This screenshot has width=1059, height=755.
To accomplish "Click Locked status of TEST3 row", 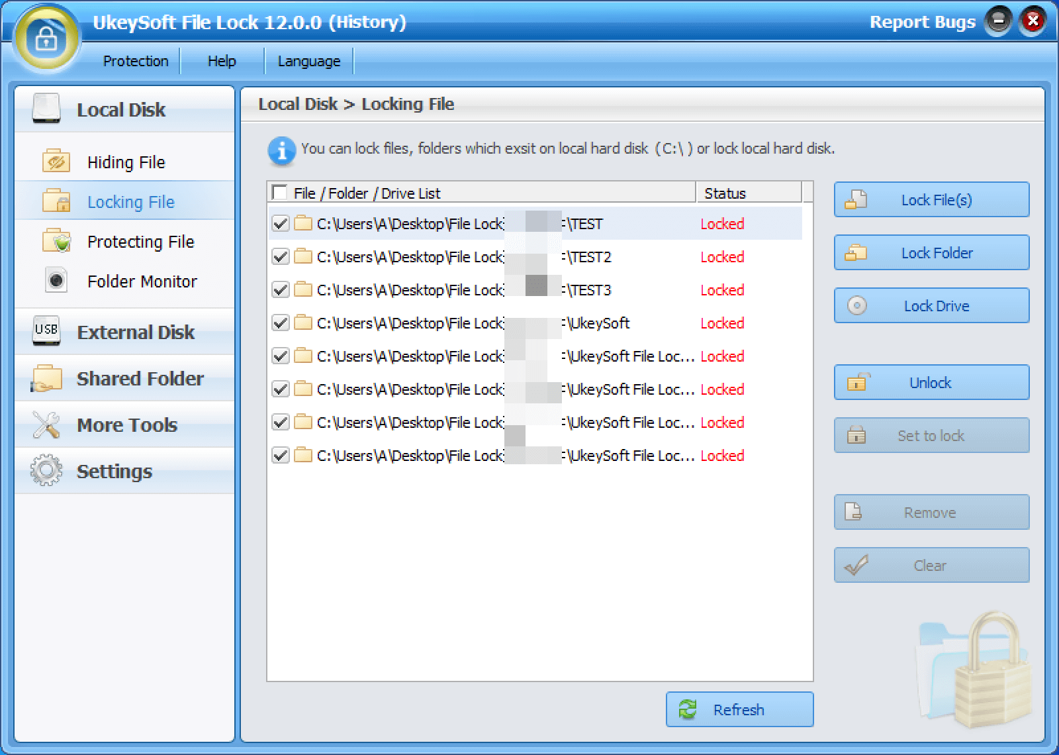I will pos(722,289).
